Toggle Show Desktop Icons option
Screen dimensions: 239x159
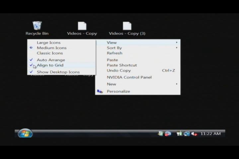coord(61,72)
